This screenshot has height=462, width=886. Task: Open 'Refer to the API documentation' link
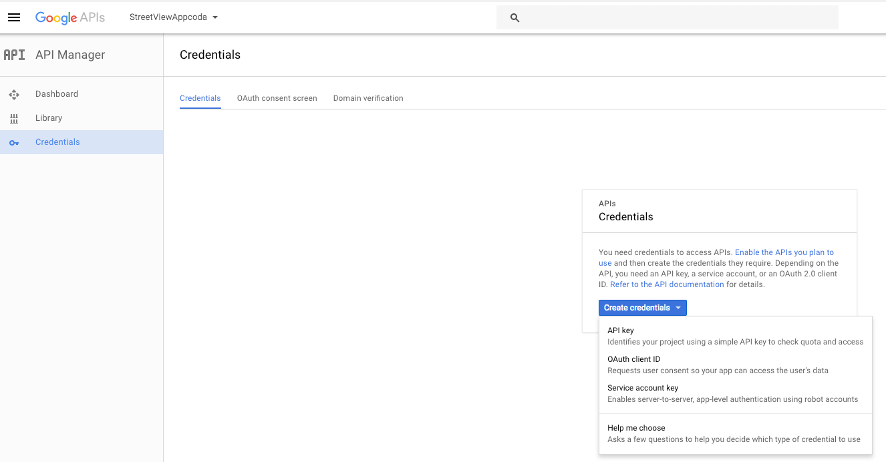(x=667, y=284)
